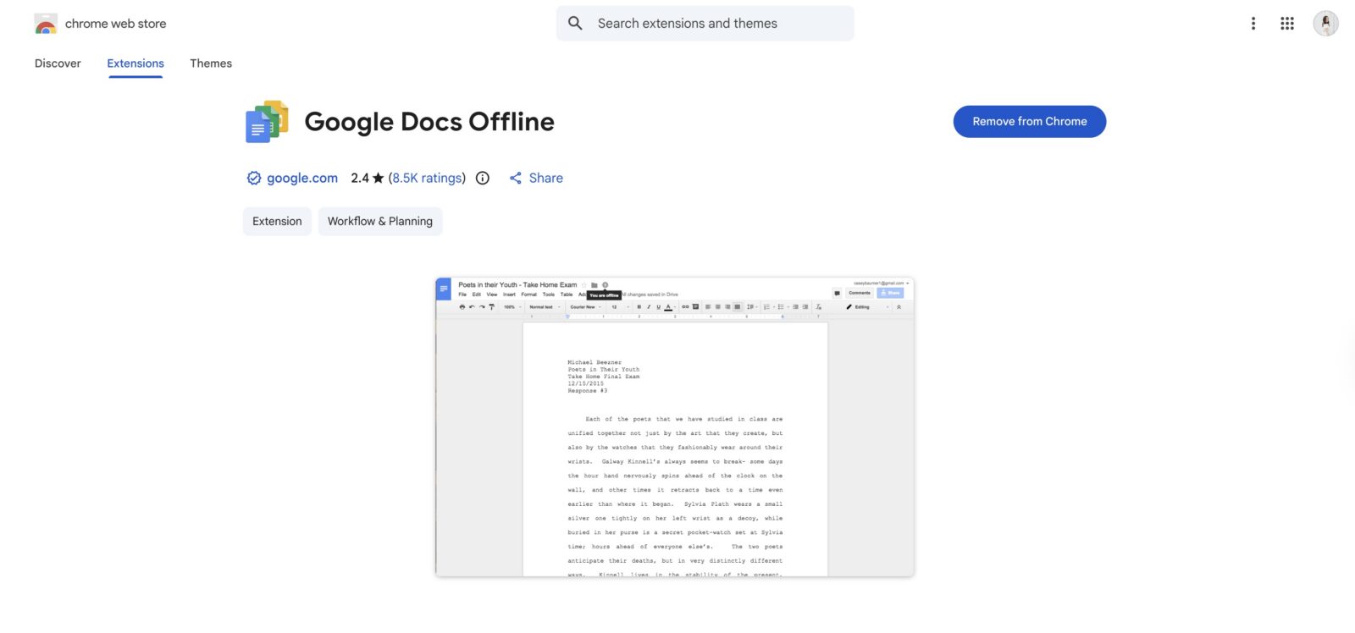The image size is (1355, 633).
Task: Click the ratings info circle icon
Action: pos(483,178)
